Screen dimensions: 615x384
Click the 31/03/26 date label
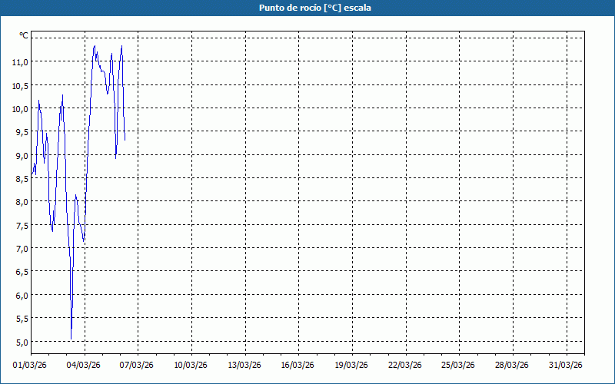(x=566, y=366)
